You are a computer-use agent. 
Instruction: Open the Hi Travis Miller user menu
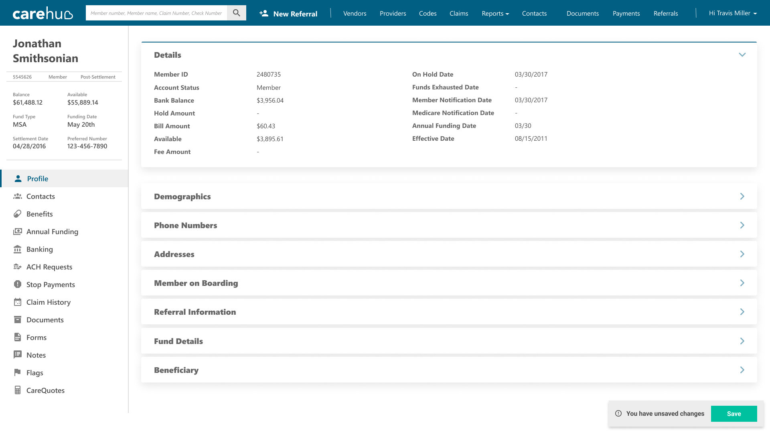point(733,13)
